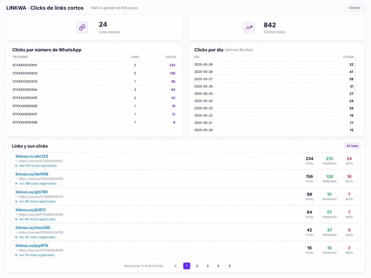Click the 18 BOTS count for def456
Viewport: 371px width, 278px height.
coord(349,177)
